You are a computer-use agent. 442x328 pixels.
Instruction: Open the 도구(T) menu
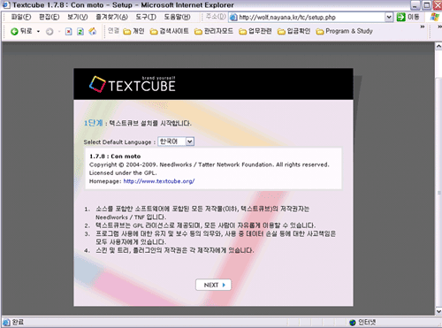pos(146,17)
